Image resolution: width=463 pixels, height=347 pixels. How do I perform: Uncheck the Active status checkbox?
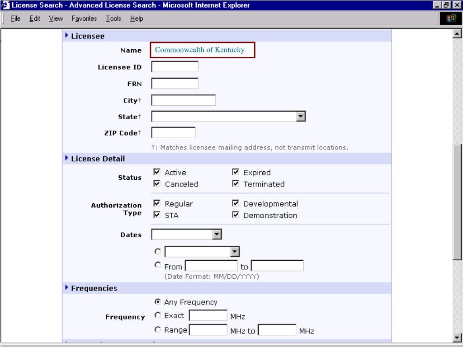[x=157, y=172]
